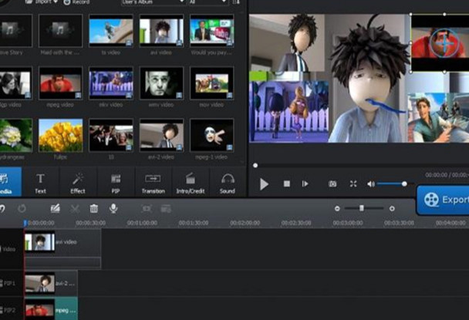Click the 00:02:00:00 ruler mark
The image size is (469, 320).
[x=245, y=223]
